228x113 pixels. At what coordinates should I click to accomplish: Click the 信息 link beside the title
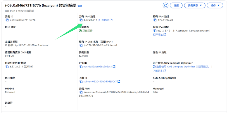[80, 6]
